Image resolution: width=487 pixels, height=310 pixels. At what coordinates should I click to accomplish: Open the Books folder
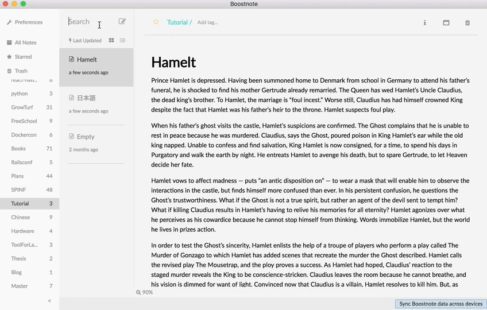pos(29,149)
